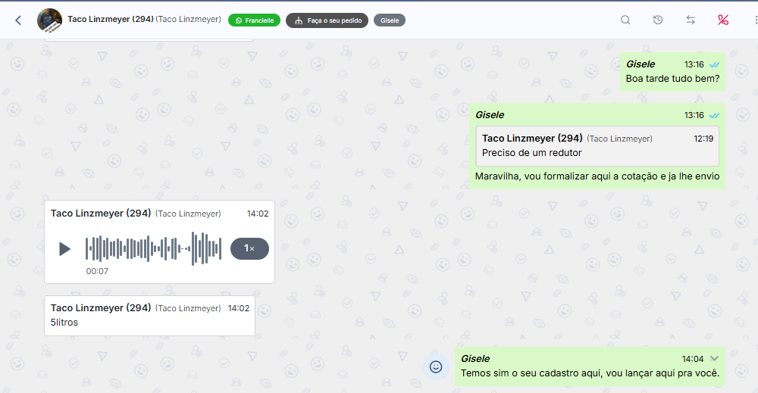Viewport: 758px width, 393px height.
Task: Open the quoted 'Preciso de um redutor' message
Action: [x=597, y=146]
